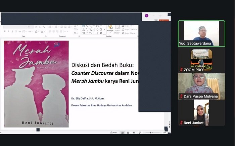Increase font size with larger A icon

tap(36, 27)
